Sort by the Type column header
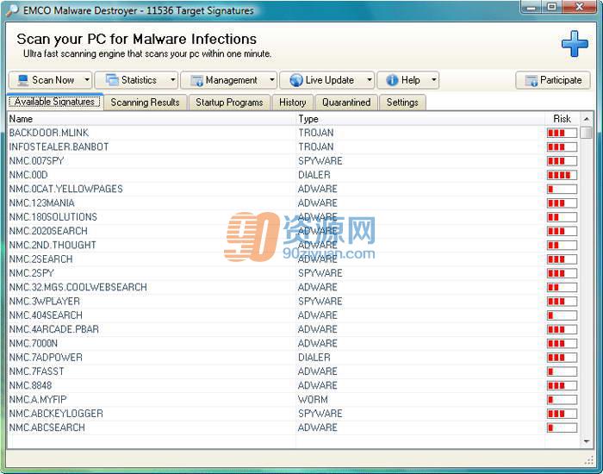The height and width of the screenshot is (474, 603). (x=420, y=119)
